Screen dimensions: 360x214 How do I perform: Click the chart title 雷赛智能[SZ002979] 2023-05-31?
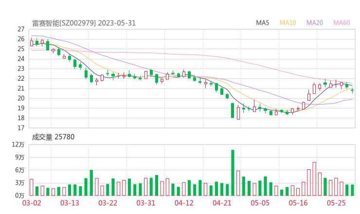(x=84, y=23)
